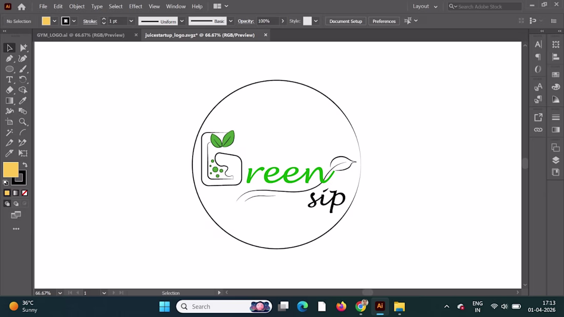Open graphic Style dropdown

[316, 21]
